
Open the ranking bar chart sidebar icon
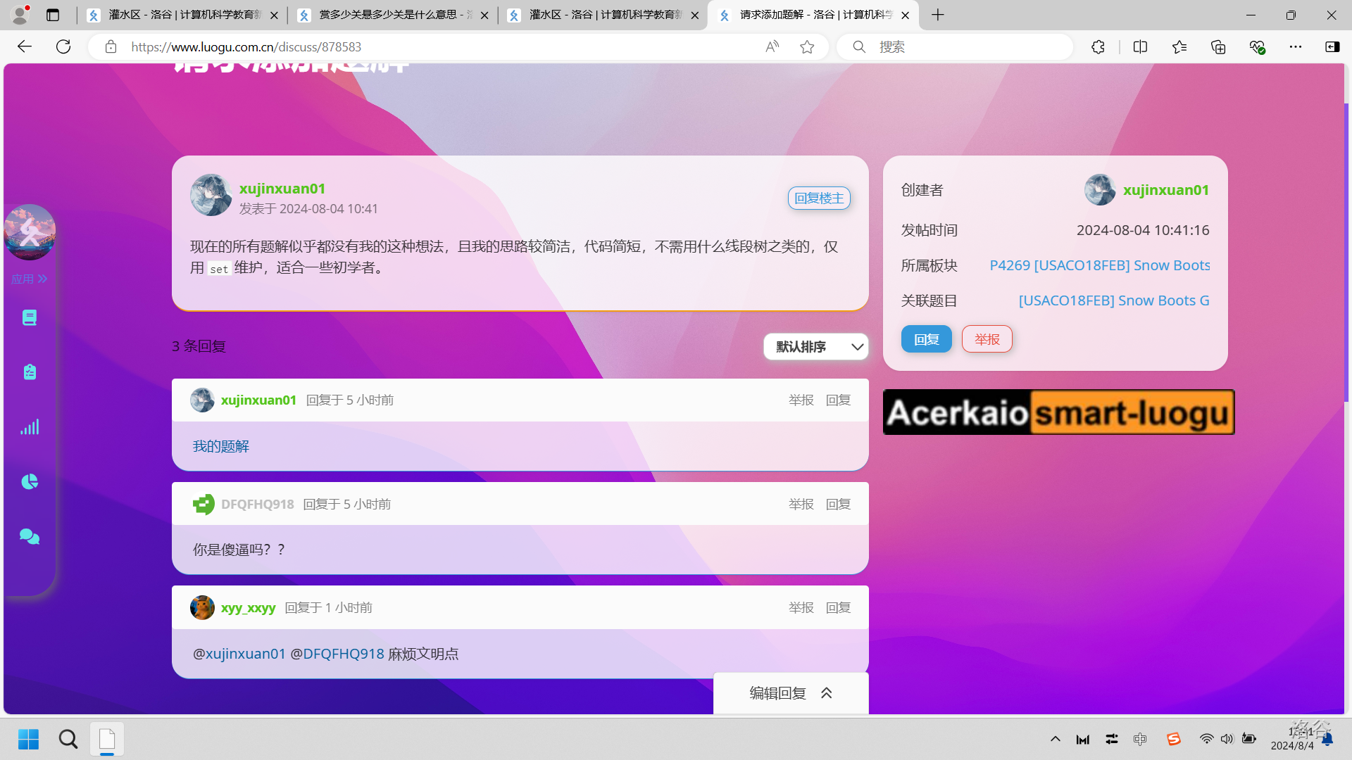tap(29, 427)
